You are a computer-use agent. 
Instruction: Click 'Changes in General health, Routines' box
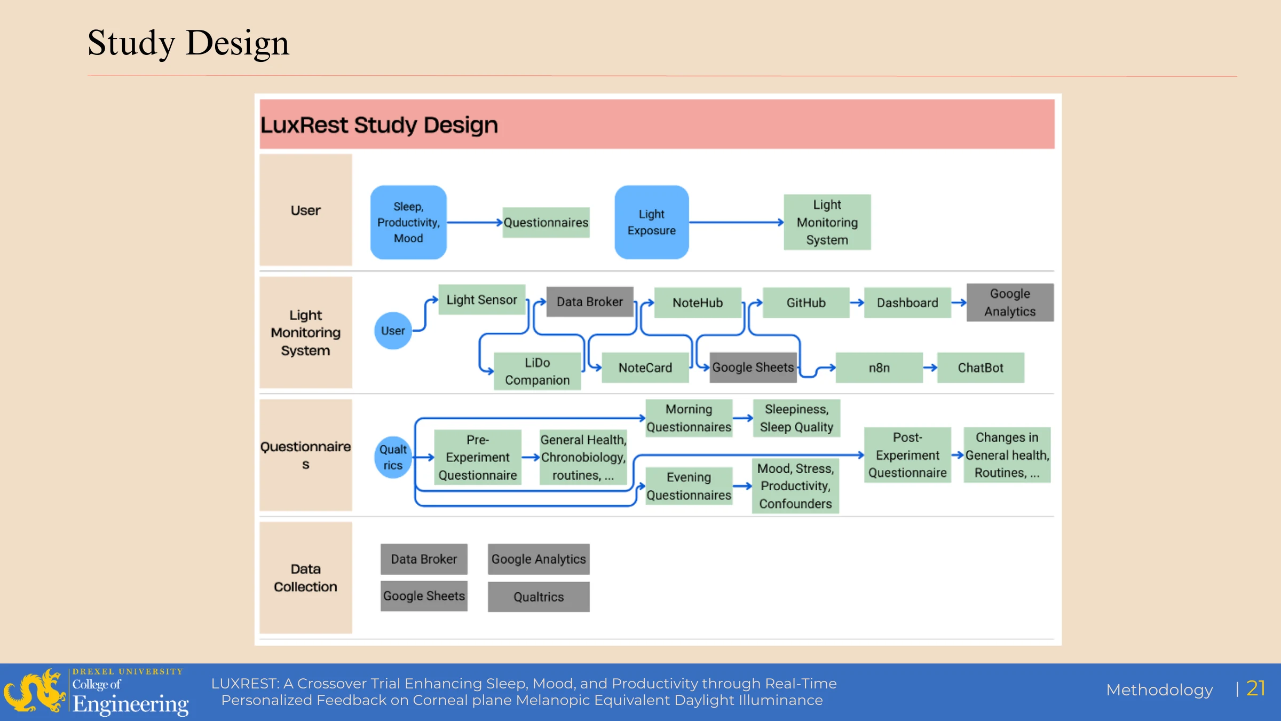1007,455
